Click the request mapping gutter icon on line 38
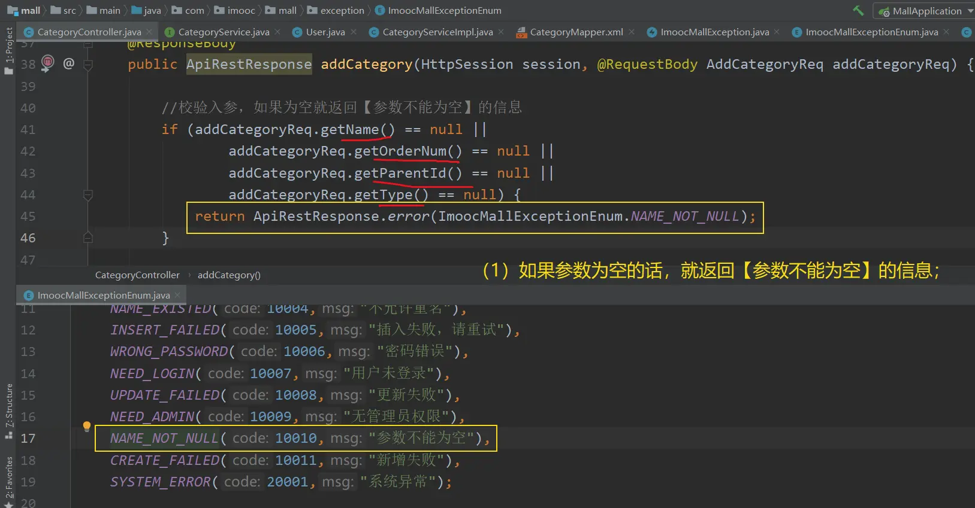975x508 pixels. (47, 63)
